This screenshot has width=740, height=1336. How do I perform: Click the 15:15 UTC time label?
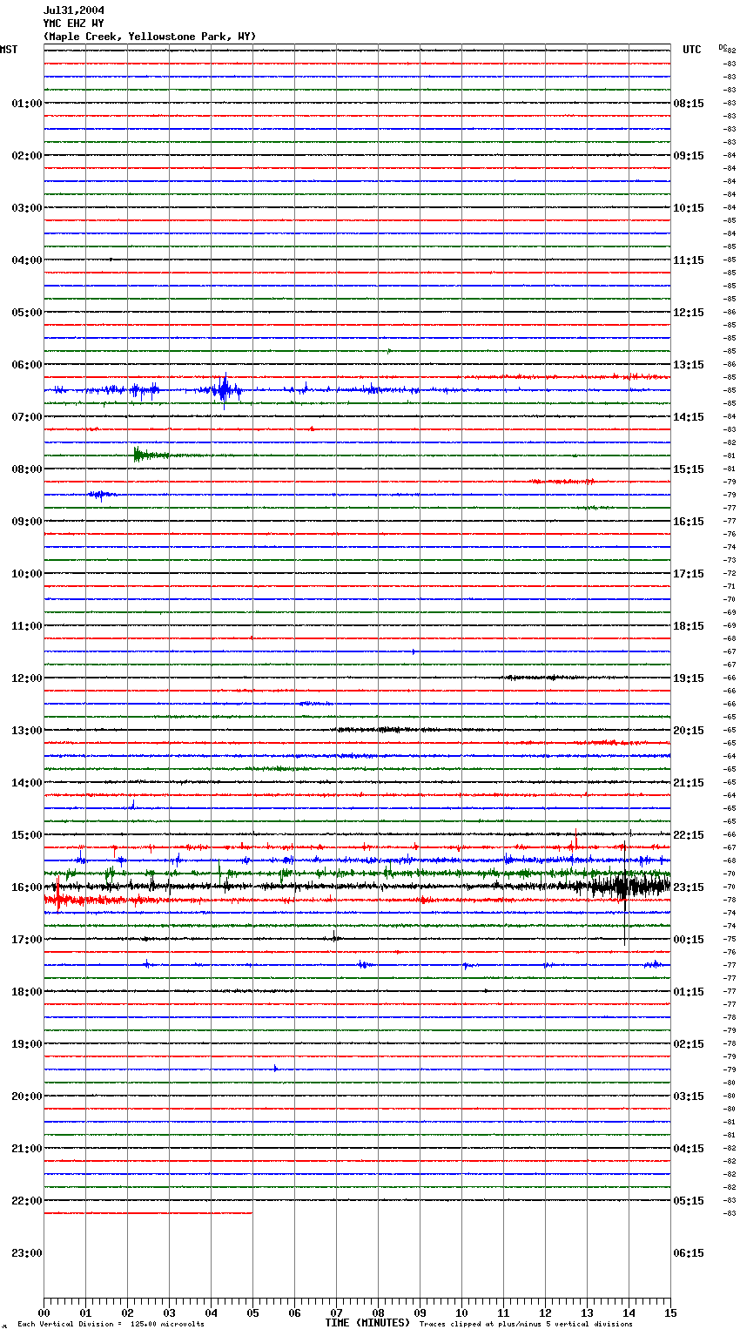[689, 469]
